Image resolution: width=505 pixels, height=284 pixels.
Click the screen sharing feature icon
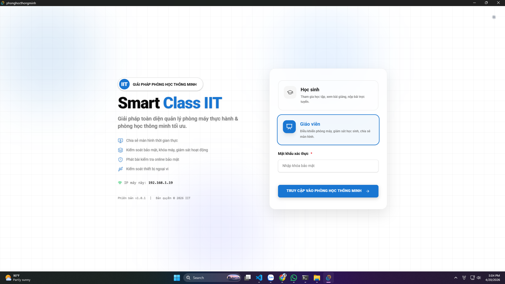tap(120, 141)
